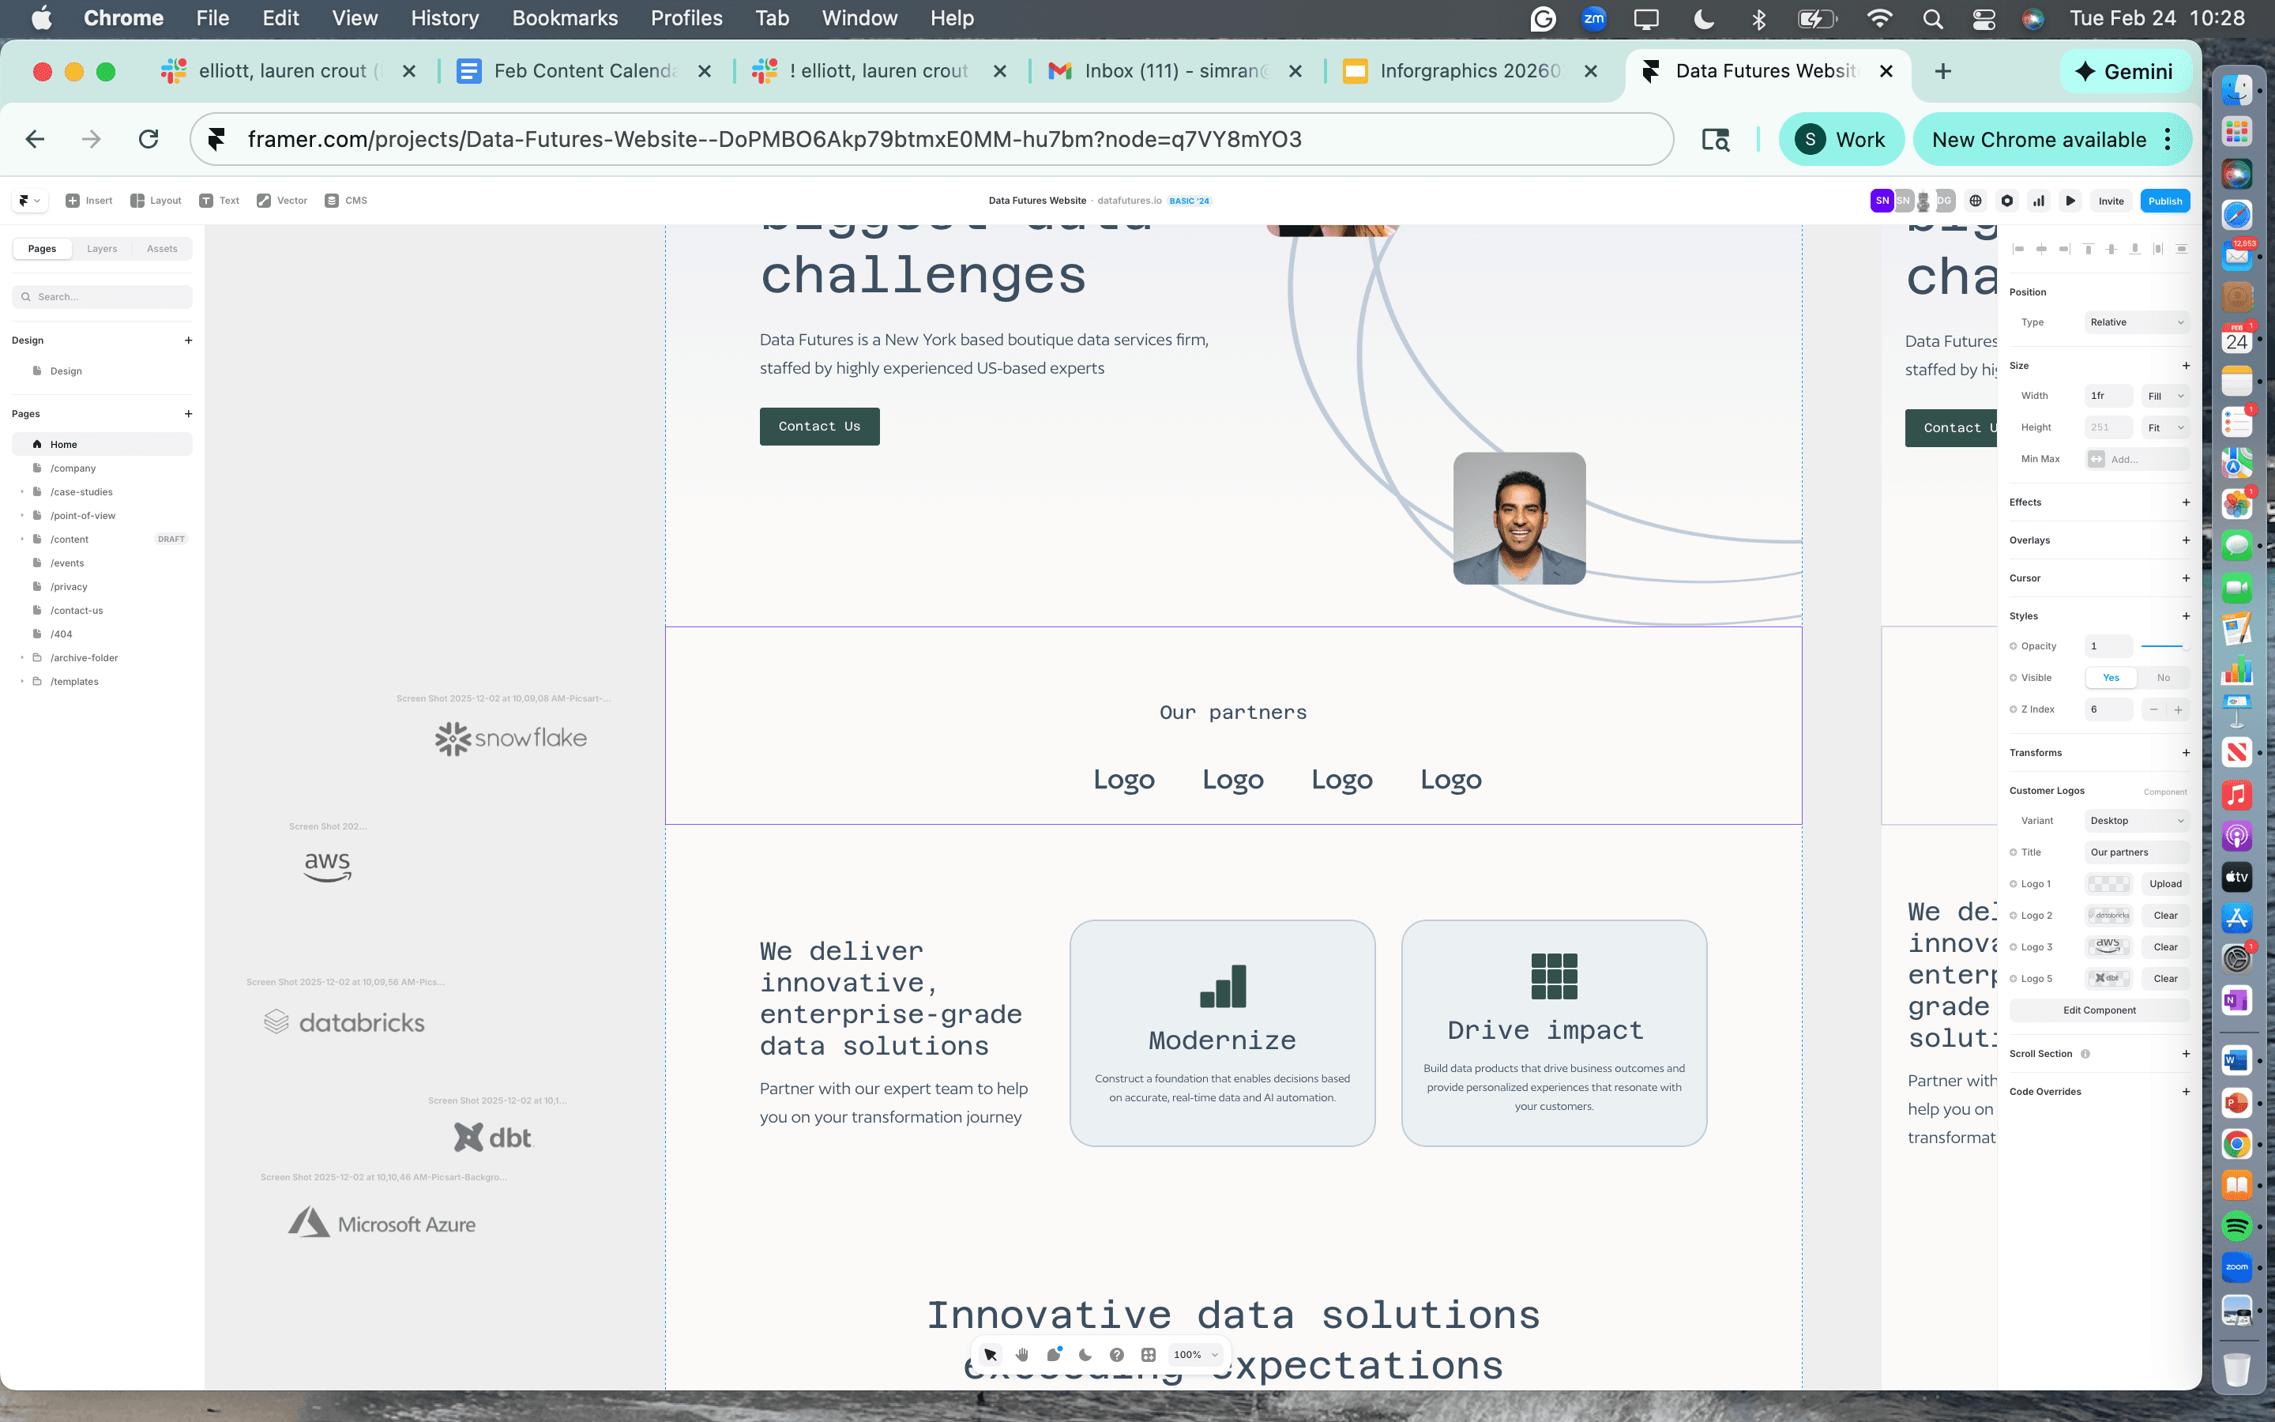Click the blue Publish button

click(2164, 201)
